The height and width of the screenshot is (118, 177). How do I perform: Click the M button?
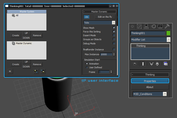point(10,71)
